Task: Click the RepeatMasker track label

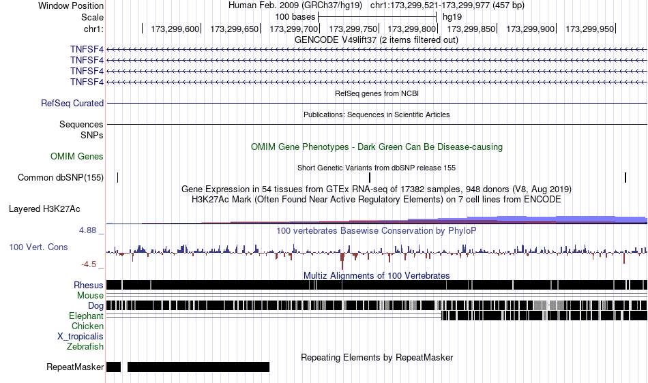Action: click(x=75, y=367)
